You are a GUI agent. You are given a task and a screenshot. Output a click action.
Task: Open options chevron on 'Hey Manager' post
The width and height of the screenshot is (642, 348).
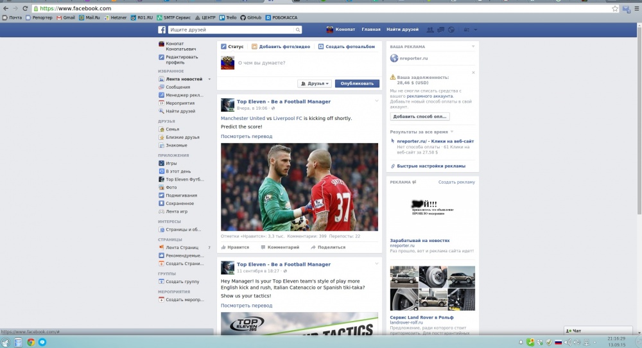click(x=377, y=264)
